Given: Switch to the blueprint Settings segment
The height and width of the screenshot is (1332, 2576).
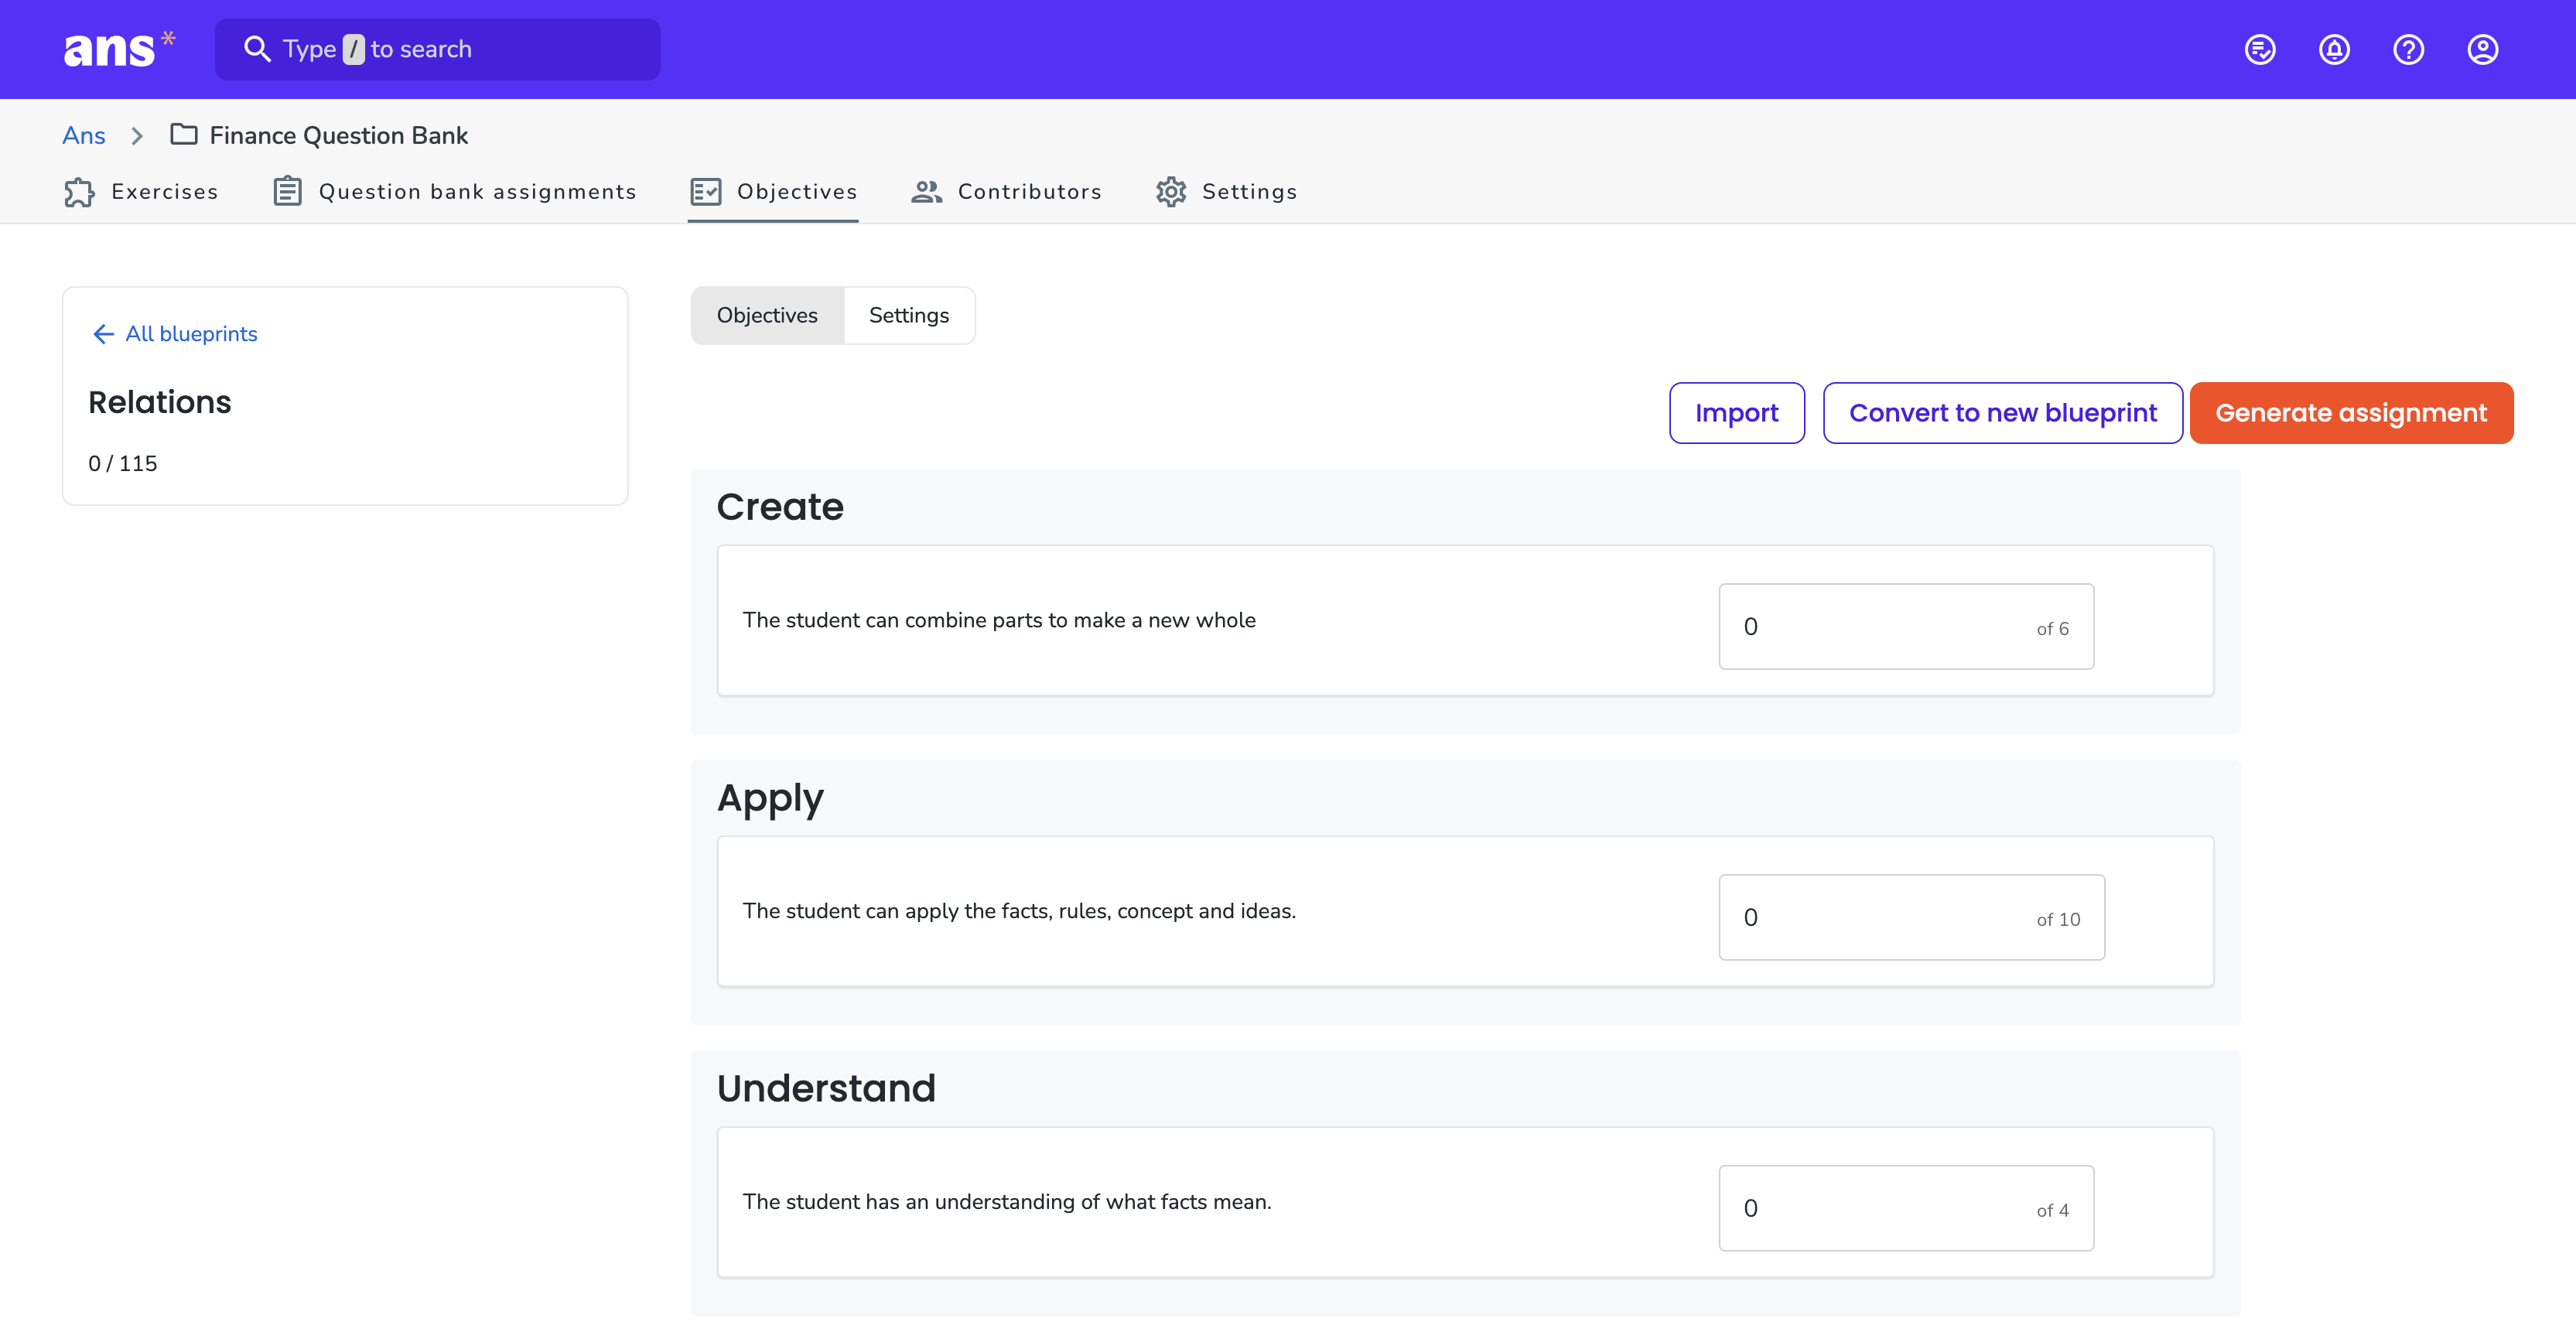Looking at the screenshot, I should click(x=909, y=316).
